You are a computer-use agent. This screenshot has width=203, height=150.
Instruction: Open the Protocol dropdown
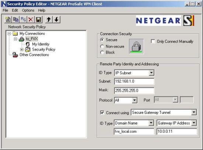click(x=134, y=100)
